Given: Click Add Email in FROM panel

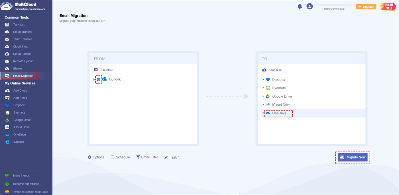Looking at the screenshot, I should pyautogui.click(x=103, y=70).
